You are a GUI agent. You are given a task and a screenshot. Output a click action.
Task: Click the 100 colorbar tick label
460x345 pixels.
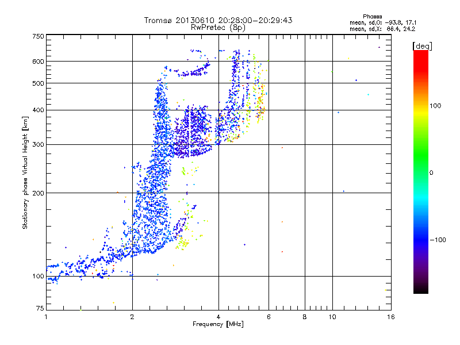[435, 106]
